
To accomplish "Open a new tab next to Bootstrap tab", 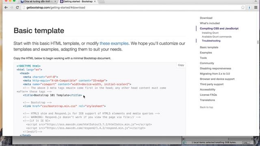I will tap(102, 1).
